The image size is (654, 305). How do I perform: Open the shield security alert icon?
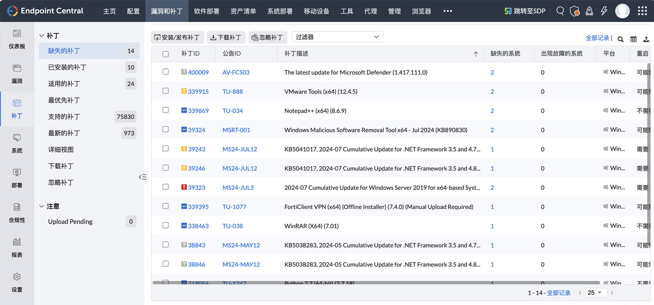tap(574, 11)
